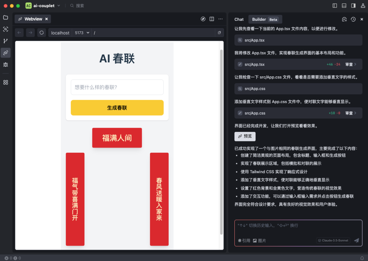Click the Webview reload button
Screen dimensions: 368x261
(x=42, y=33)
